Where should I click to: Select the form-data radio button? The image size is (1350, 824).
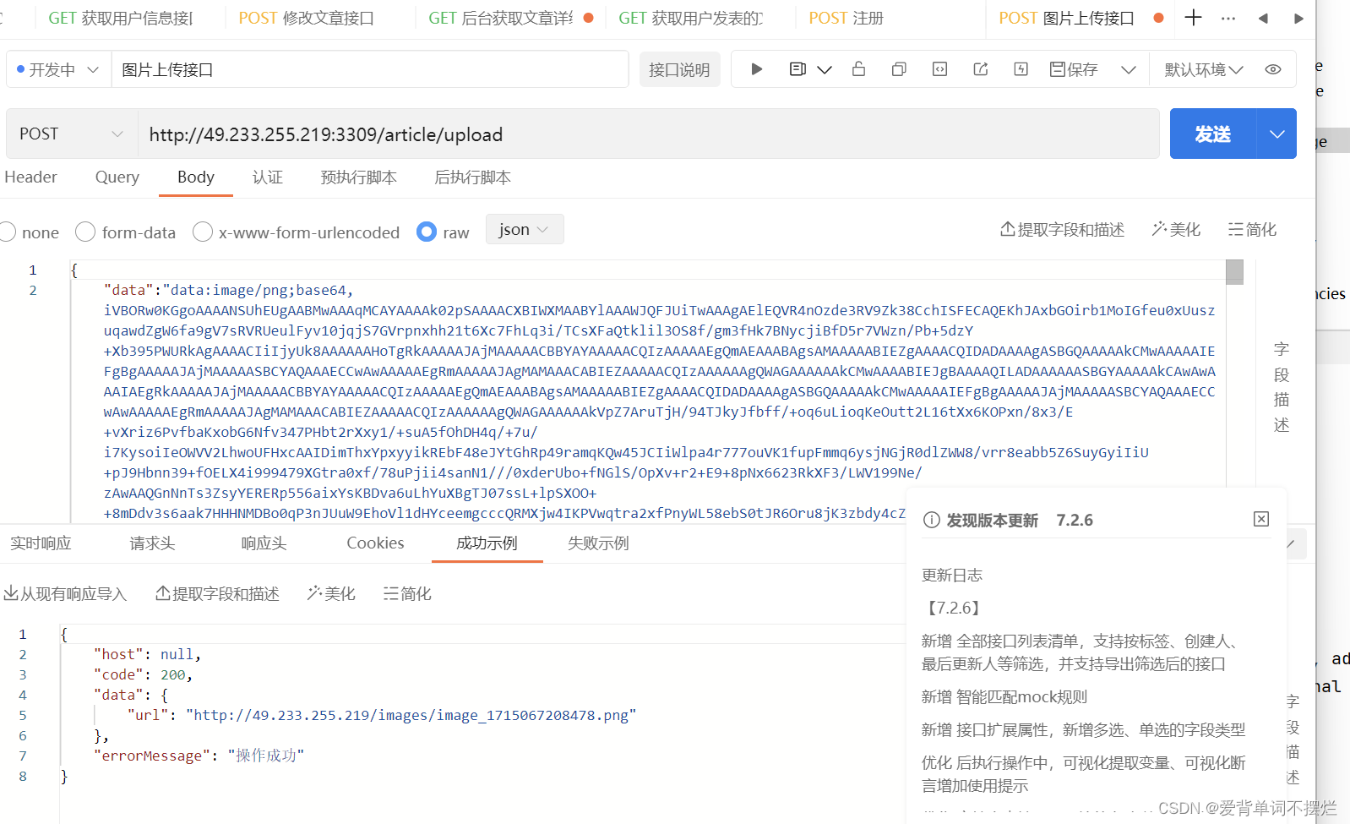click(85, 232)
